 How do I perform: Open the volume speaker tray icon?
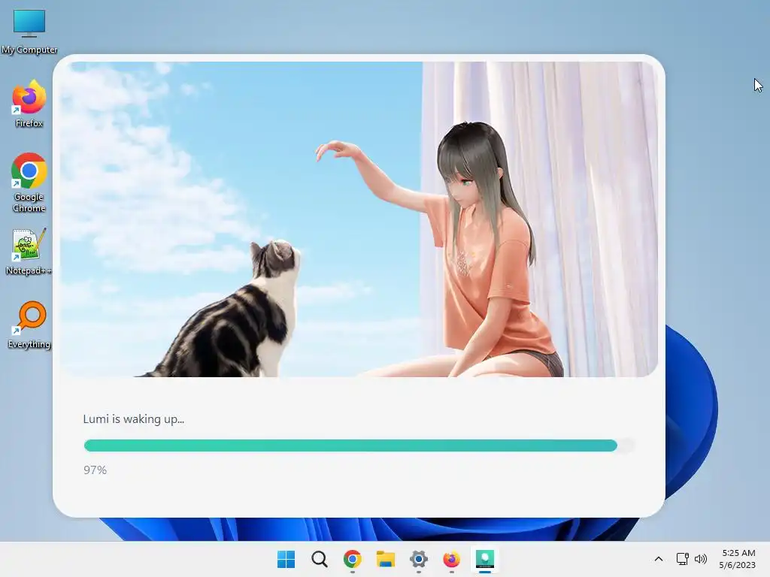tap(701, 559)
